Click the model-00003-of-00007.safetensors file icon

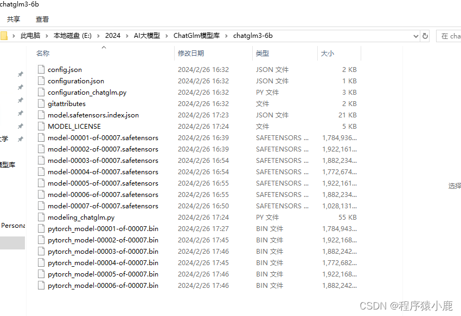point(41,161)
